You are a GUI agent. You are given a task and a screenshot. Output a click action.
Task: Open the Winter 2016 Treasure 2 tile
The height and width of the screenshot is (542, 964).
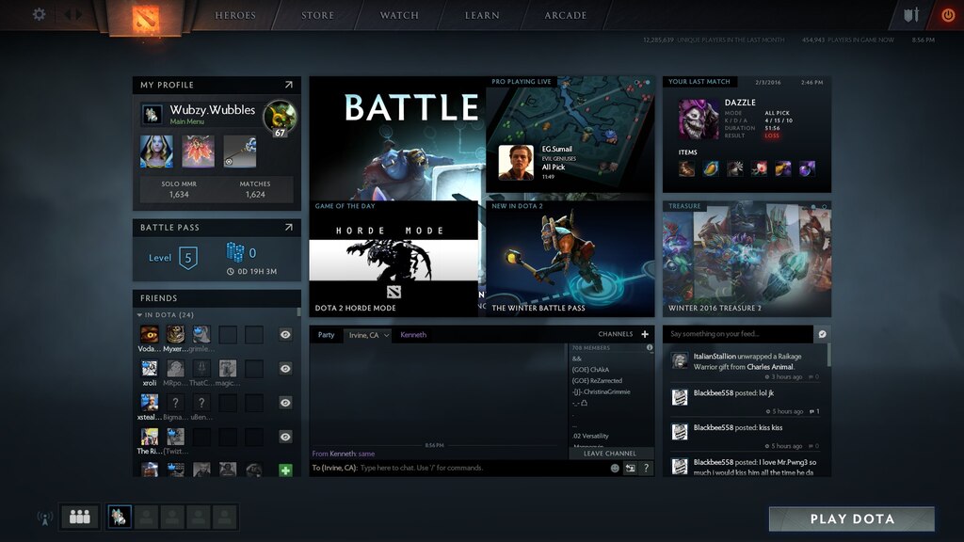click(x=747, y=259)
